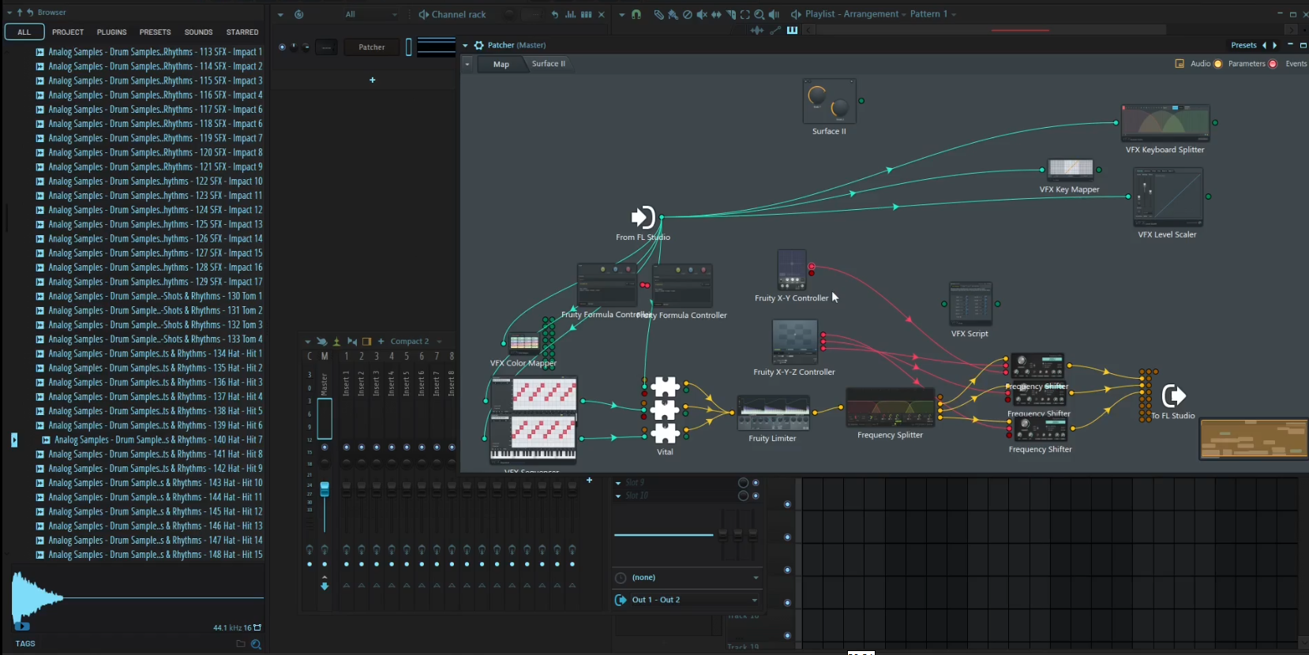Screen dimensions: 1309x655
Task: Click the graph editor bars icon in Channel rack
Action: [570, 14]
